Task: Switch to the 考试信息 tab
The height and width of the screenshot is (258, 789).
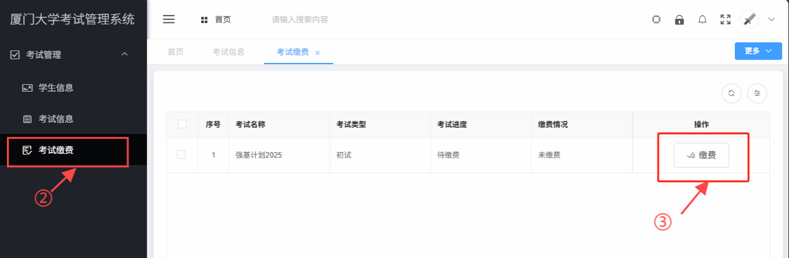Action: click(x=228, y=52)
